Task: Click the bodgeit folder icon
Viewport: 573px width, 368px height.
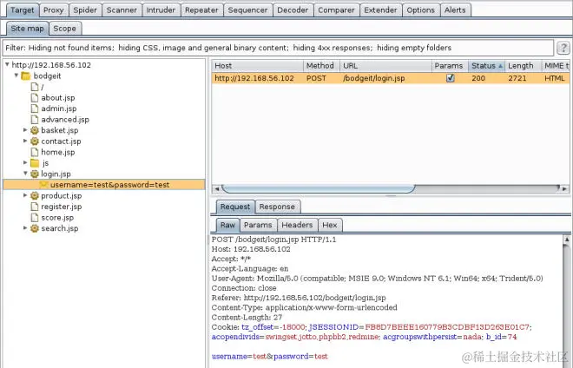Action: (25, 76)
